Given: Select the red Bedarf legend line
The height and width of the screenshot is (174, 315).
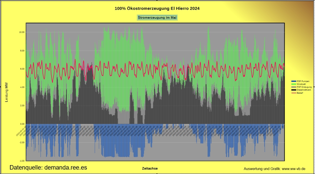Looking at the screenshot, I should 294,93.
